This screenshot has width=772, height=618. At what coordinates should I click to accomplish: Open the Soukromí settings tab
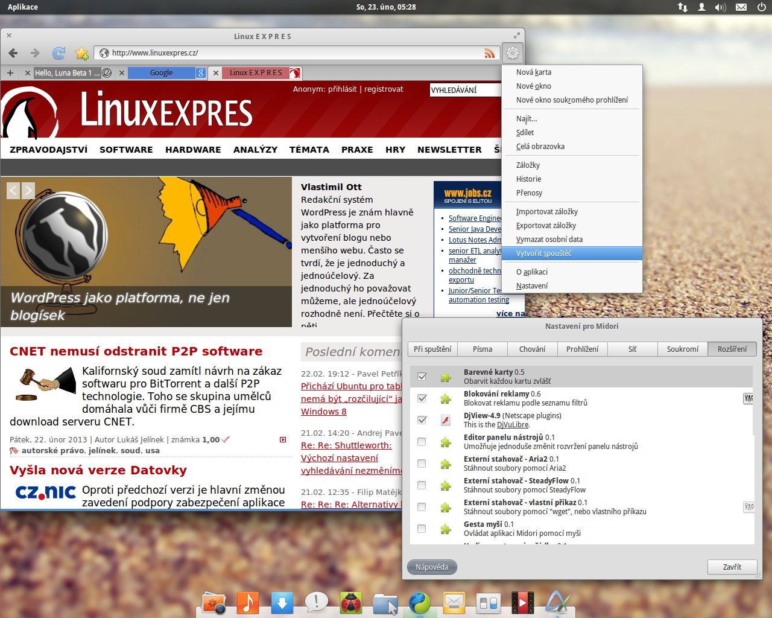683,349
